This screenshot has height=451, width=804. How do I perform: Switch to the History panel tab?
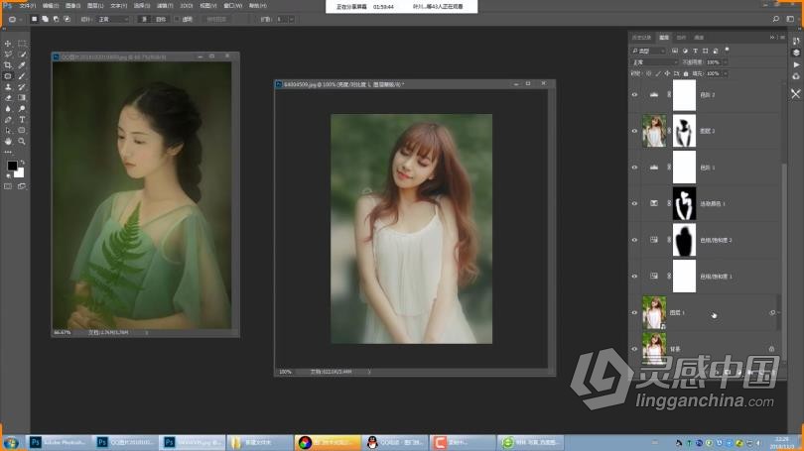641,38
